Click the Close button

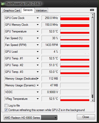pyautogui.click(x=86, y=117)
